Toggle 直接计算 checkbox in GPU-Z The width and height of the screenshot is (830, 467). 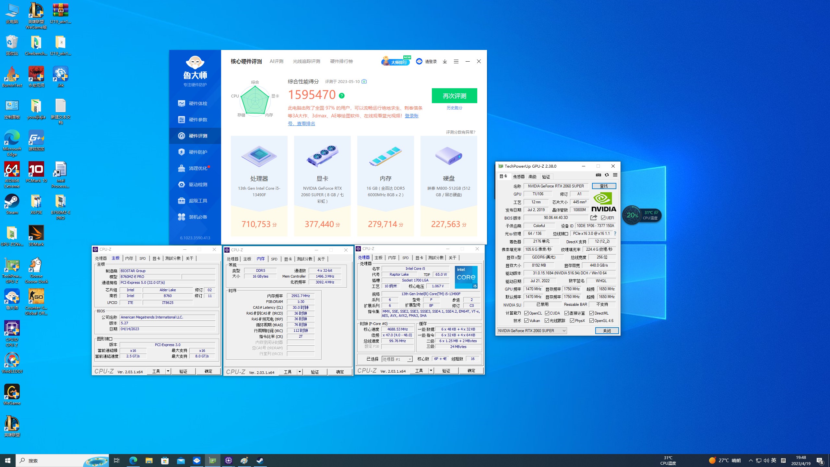[x=567, y=313]
